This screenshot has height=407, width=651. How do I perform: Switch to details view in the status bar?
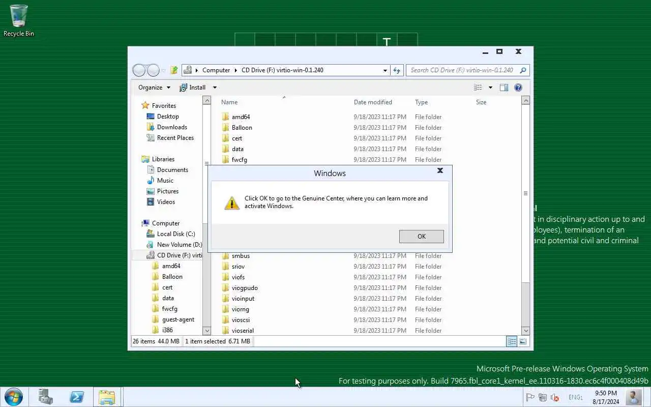pos(512,341)
